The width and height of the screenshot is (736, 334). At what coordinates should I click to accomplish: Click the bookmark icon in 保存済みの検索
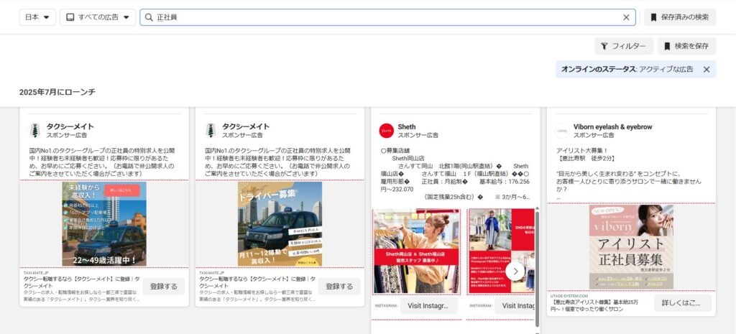tap(653, 17)
